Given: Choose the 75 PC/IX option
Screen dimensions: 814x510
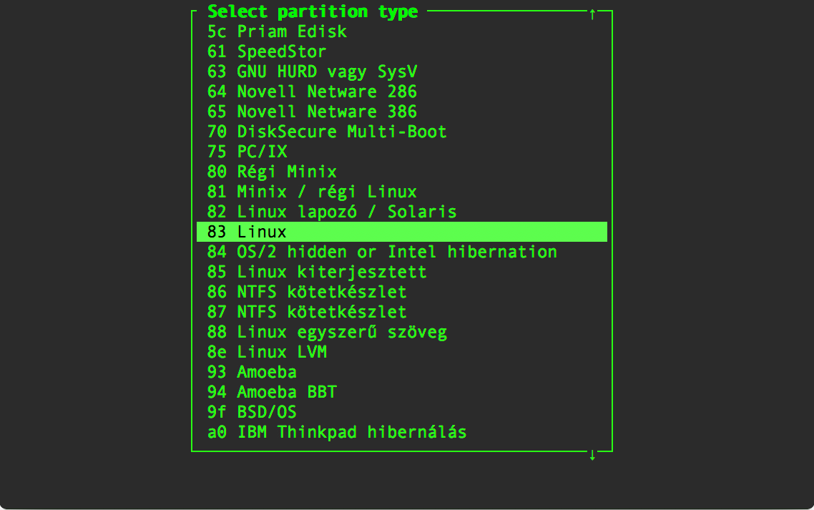Looking at the screenshot, I should (402, 152).
